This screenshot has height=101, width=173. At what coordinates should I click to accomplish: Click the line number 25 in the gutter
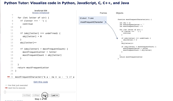pos(12,74)
